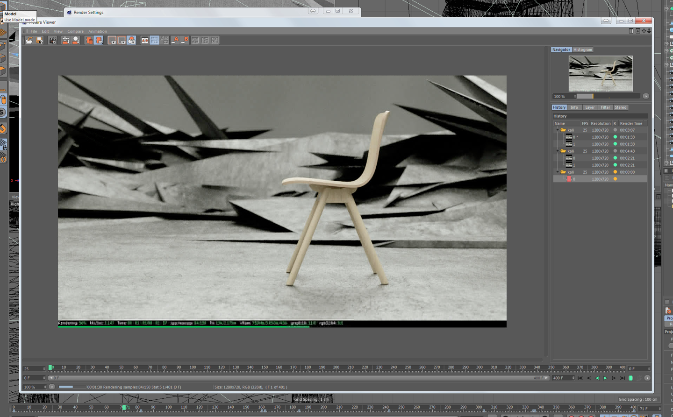
Task: Open the View menu
Action: point(58,31)
